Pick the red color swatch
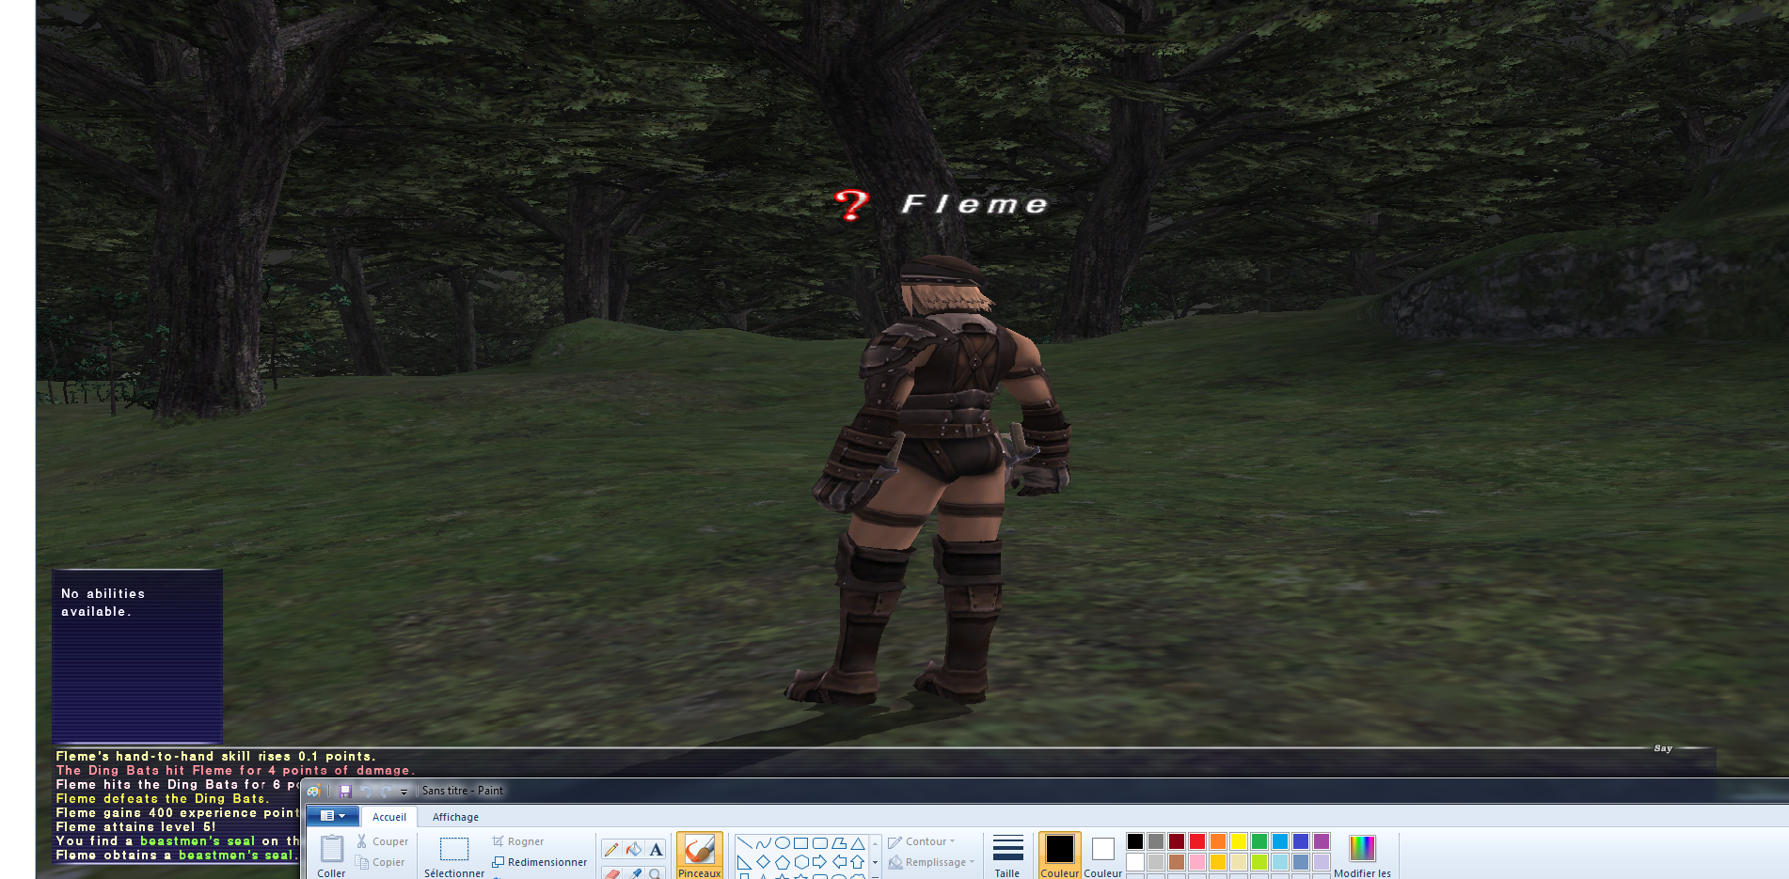 click(x=1197, y=841)
